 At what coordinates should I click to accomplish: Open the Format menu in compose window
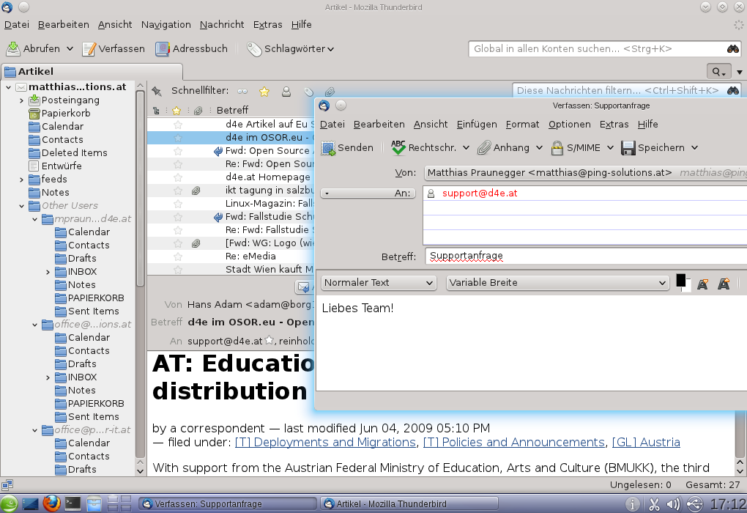pos(523,125)
